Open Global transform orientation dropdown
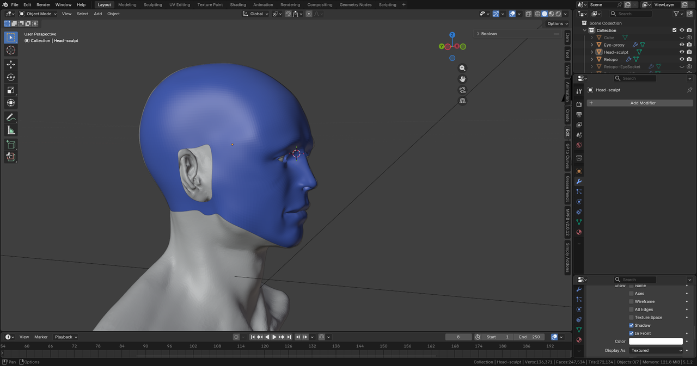697x366 pixels. pyautogui.click(x=256, y=14)
